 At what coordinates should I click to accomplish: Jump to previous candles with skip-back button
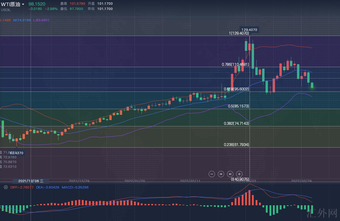(221, 174)
